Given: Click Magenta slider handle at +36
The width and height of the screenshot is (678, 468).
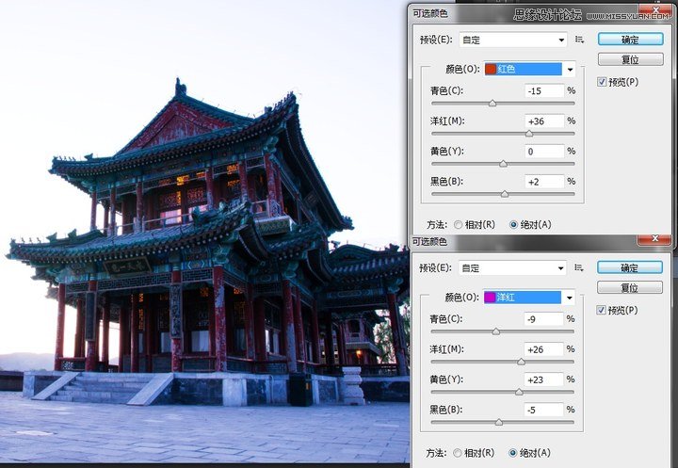Looking at the screenshot, I should click(528, 134).
